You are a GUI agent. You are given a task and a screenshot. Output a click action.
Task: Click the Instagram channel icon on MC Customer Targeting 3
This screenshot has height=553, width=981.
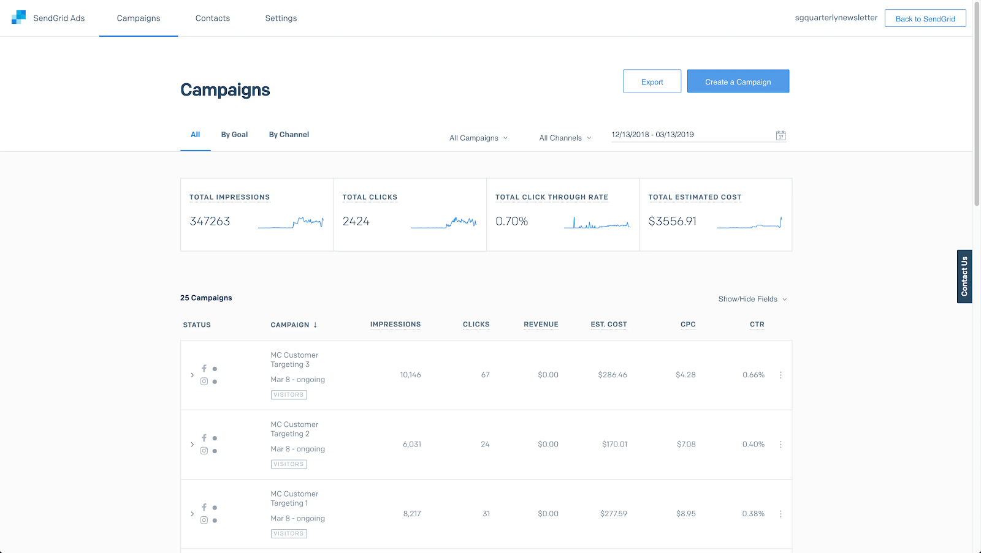[204, 381]
